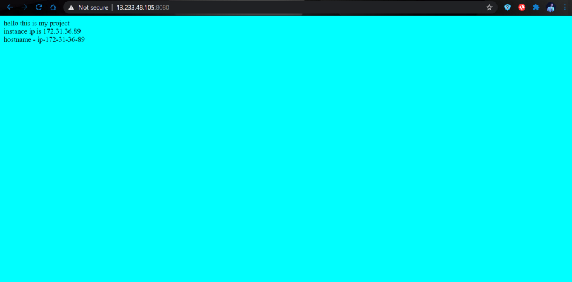
Task: Reload the current page
Action: [39, 7]
